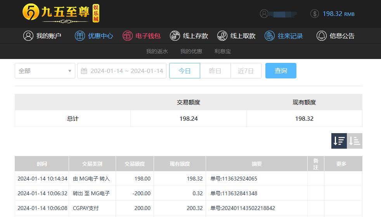Click the 查询 search button

pos(281,71)
